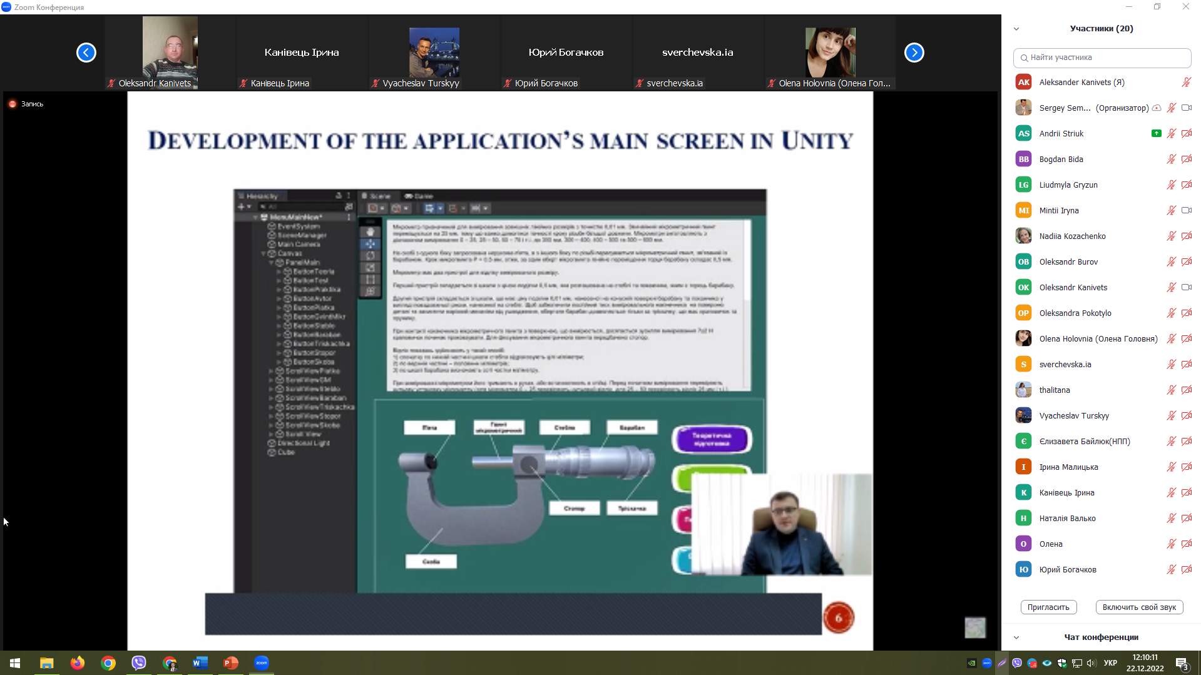Open File Explorer from the taskbar
This screenshot has height=675, width=1201.
click(46, 663)
